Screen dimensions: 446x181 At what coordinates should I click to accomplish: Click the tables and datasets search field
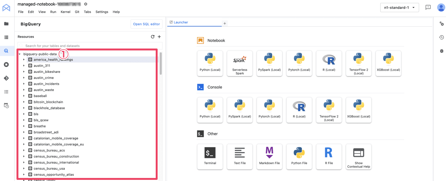tap(90, 46)
